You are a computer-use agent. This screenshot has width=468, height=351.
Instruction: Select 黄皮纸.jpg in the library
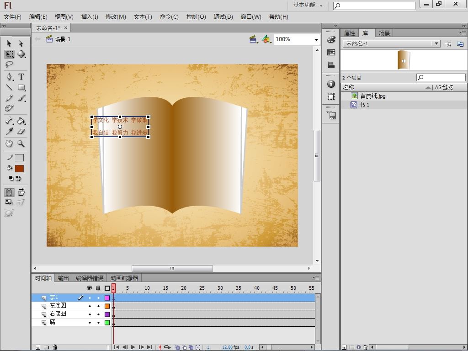point(372,96)
